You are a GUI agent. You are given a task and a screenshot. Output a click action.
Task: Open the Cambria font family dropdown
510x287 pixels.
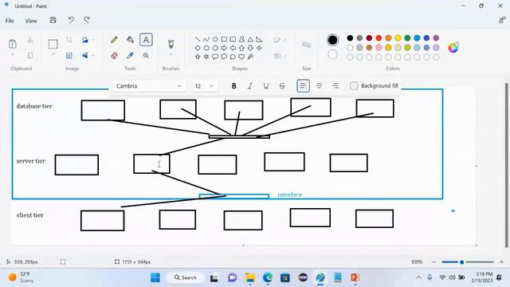[149, 86]
